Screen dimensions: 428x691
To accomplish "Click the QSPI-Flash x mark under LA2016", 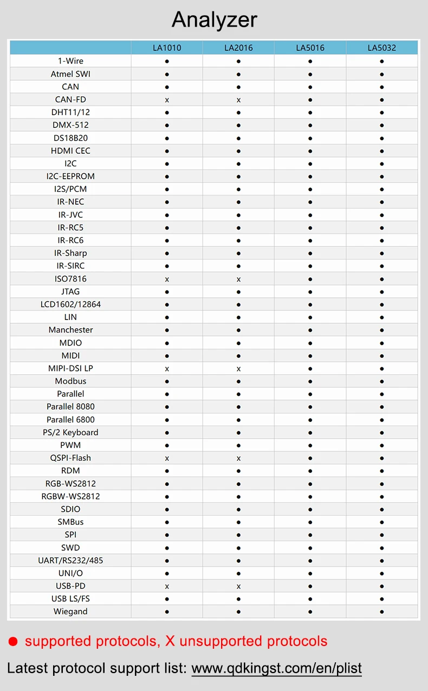I will (x=238, y=458).
